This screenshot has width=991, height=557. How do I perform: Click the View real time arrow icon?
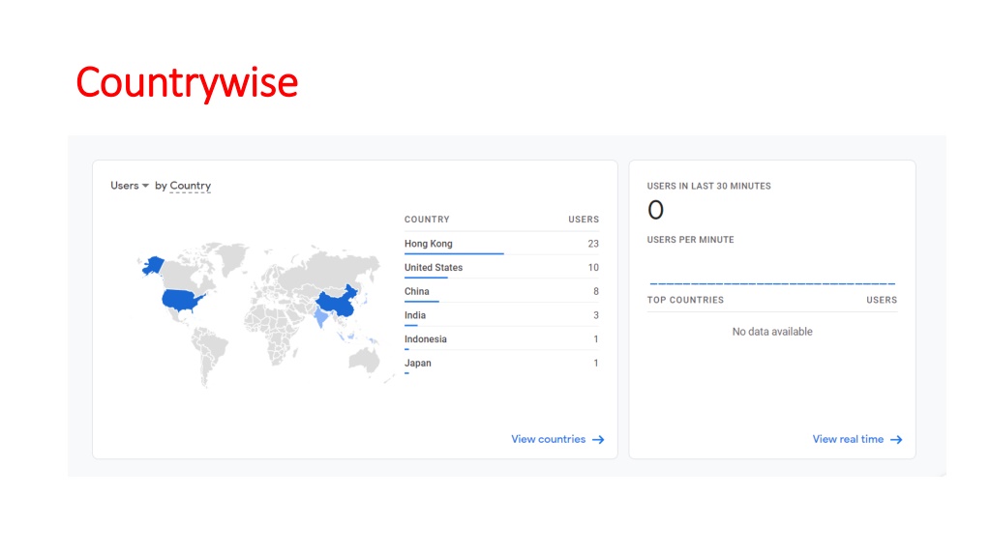click(896, 440)
